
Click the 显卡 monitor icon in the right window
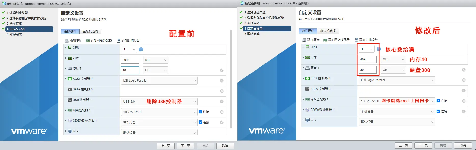coord(307,120)
